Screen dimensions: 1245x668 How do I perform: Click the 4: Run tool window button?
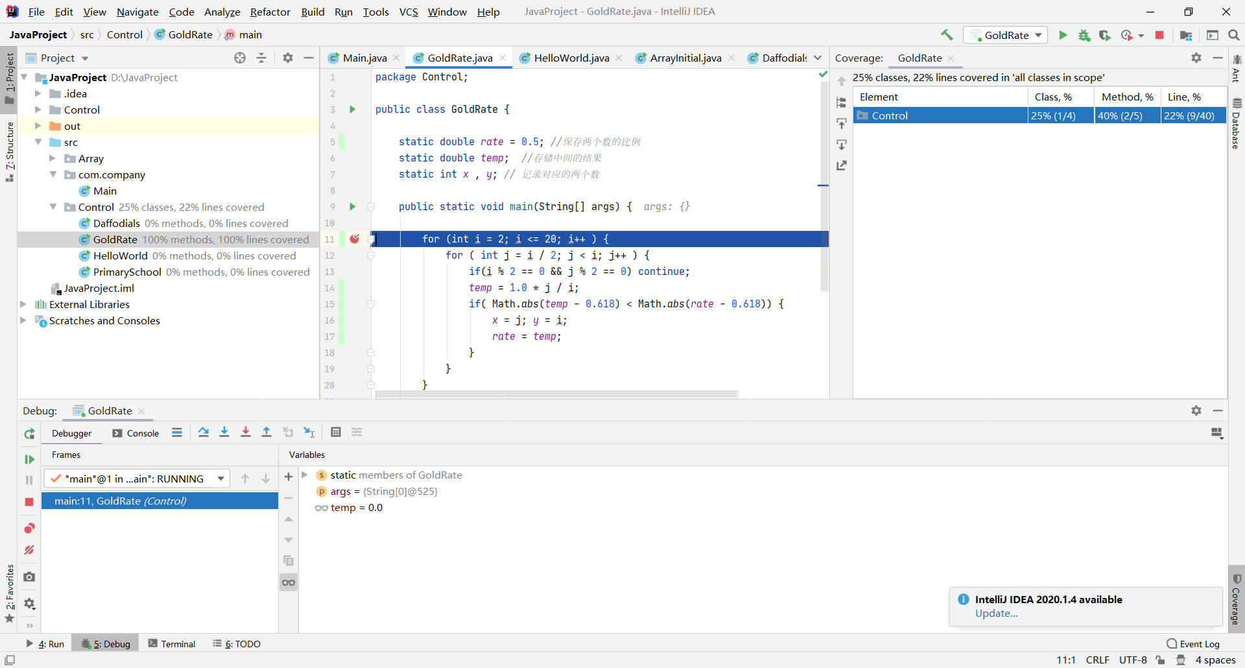click(x=45, y=643)
